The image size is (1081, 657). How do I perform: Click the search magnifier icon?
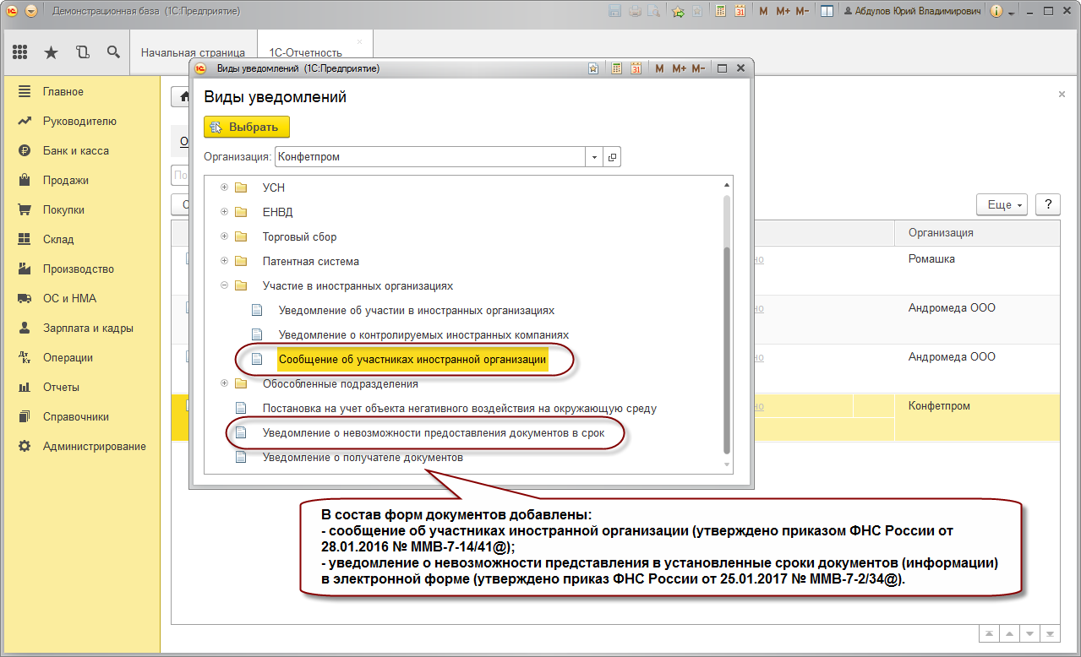(113, 52)
